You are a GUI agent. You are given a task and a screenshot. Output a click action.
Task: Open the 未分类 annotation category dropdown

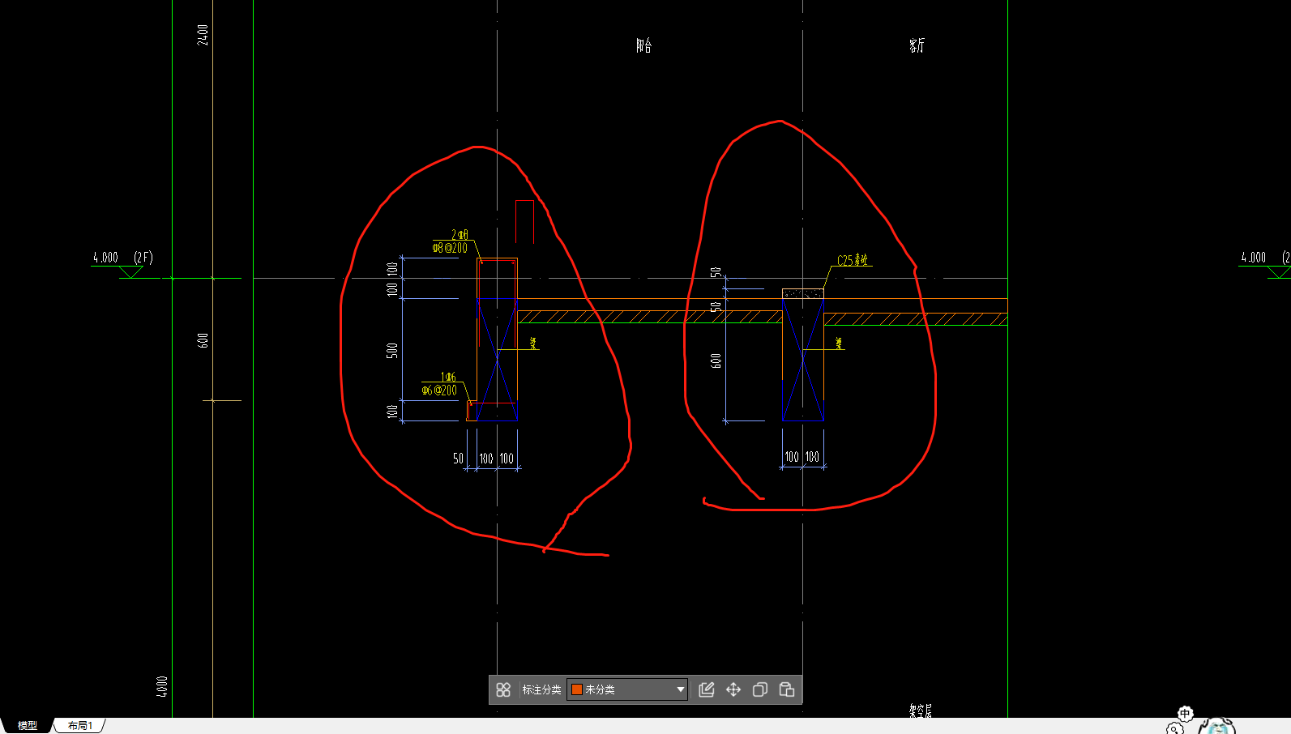pyautogui.click(x=627, y=689)
